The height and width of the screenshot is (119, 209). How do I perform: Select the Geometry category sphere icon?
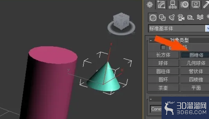point(153,17)
